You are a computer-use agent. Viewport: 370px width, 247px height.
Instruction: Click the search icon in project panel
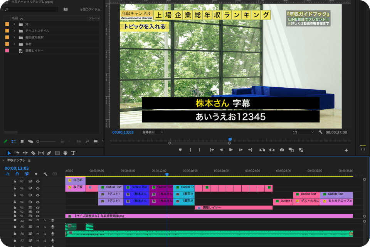[87, 141]
